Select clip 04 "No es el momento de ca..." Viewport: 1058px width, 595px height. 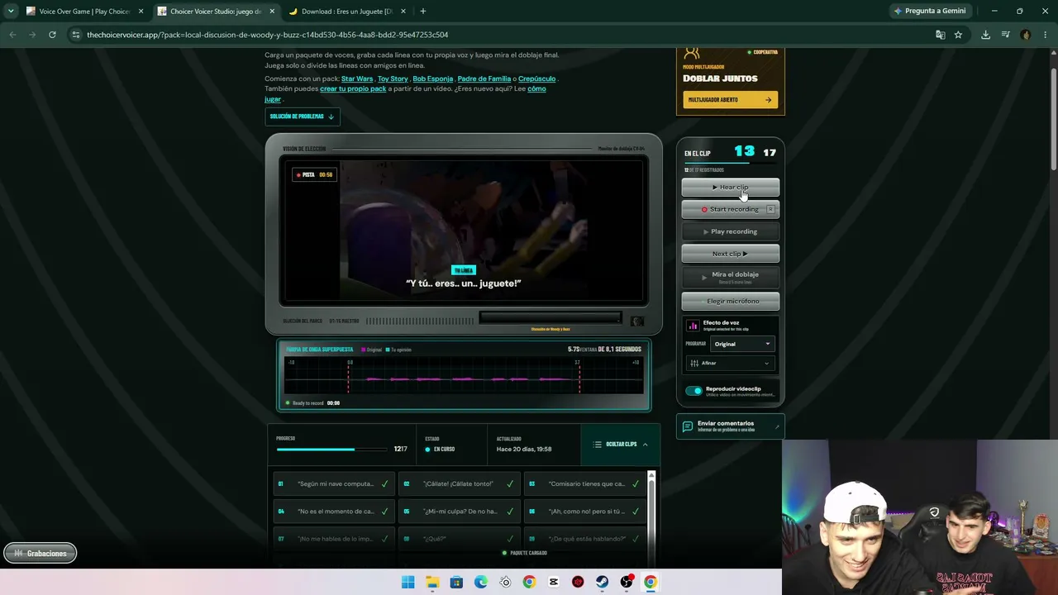point(333,512)
